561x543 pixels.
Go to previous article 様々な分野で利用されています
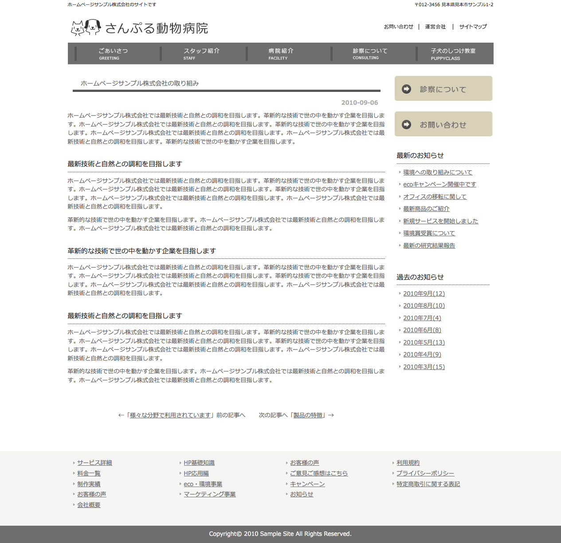[x=170, y=415]
